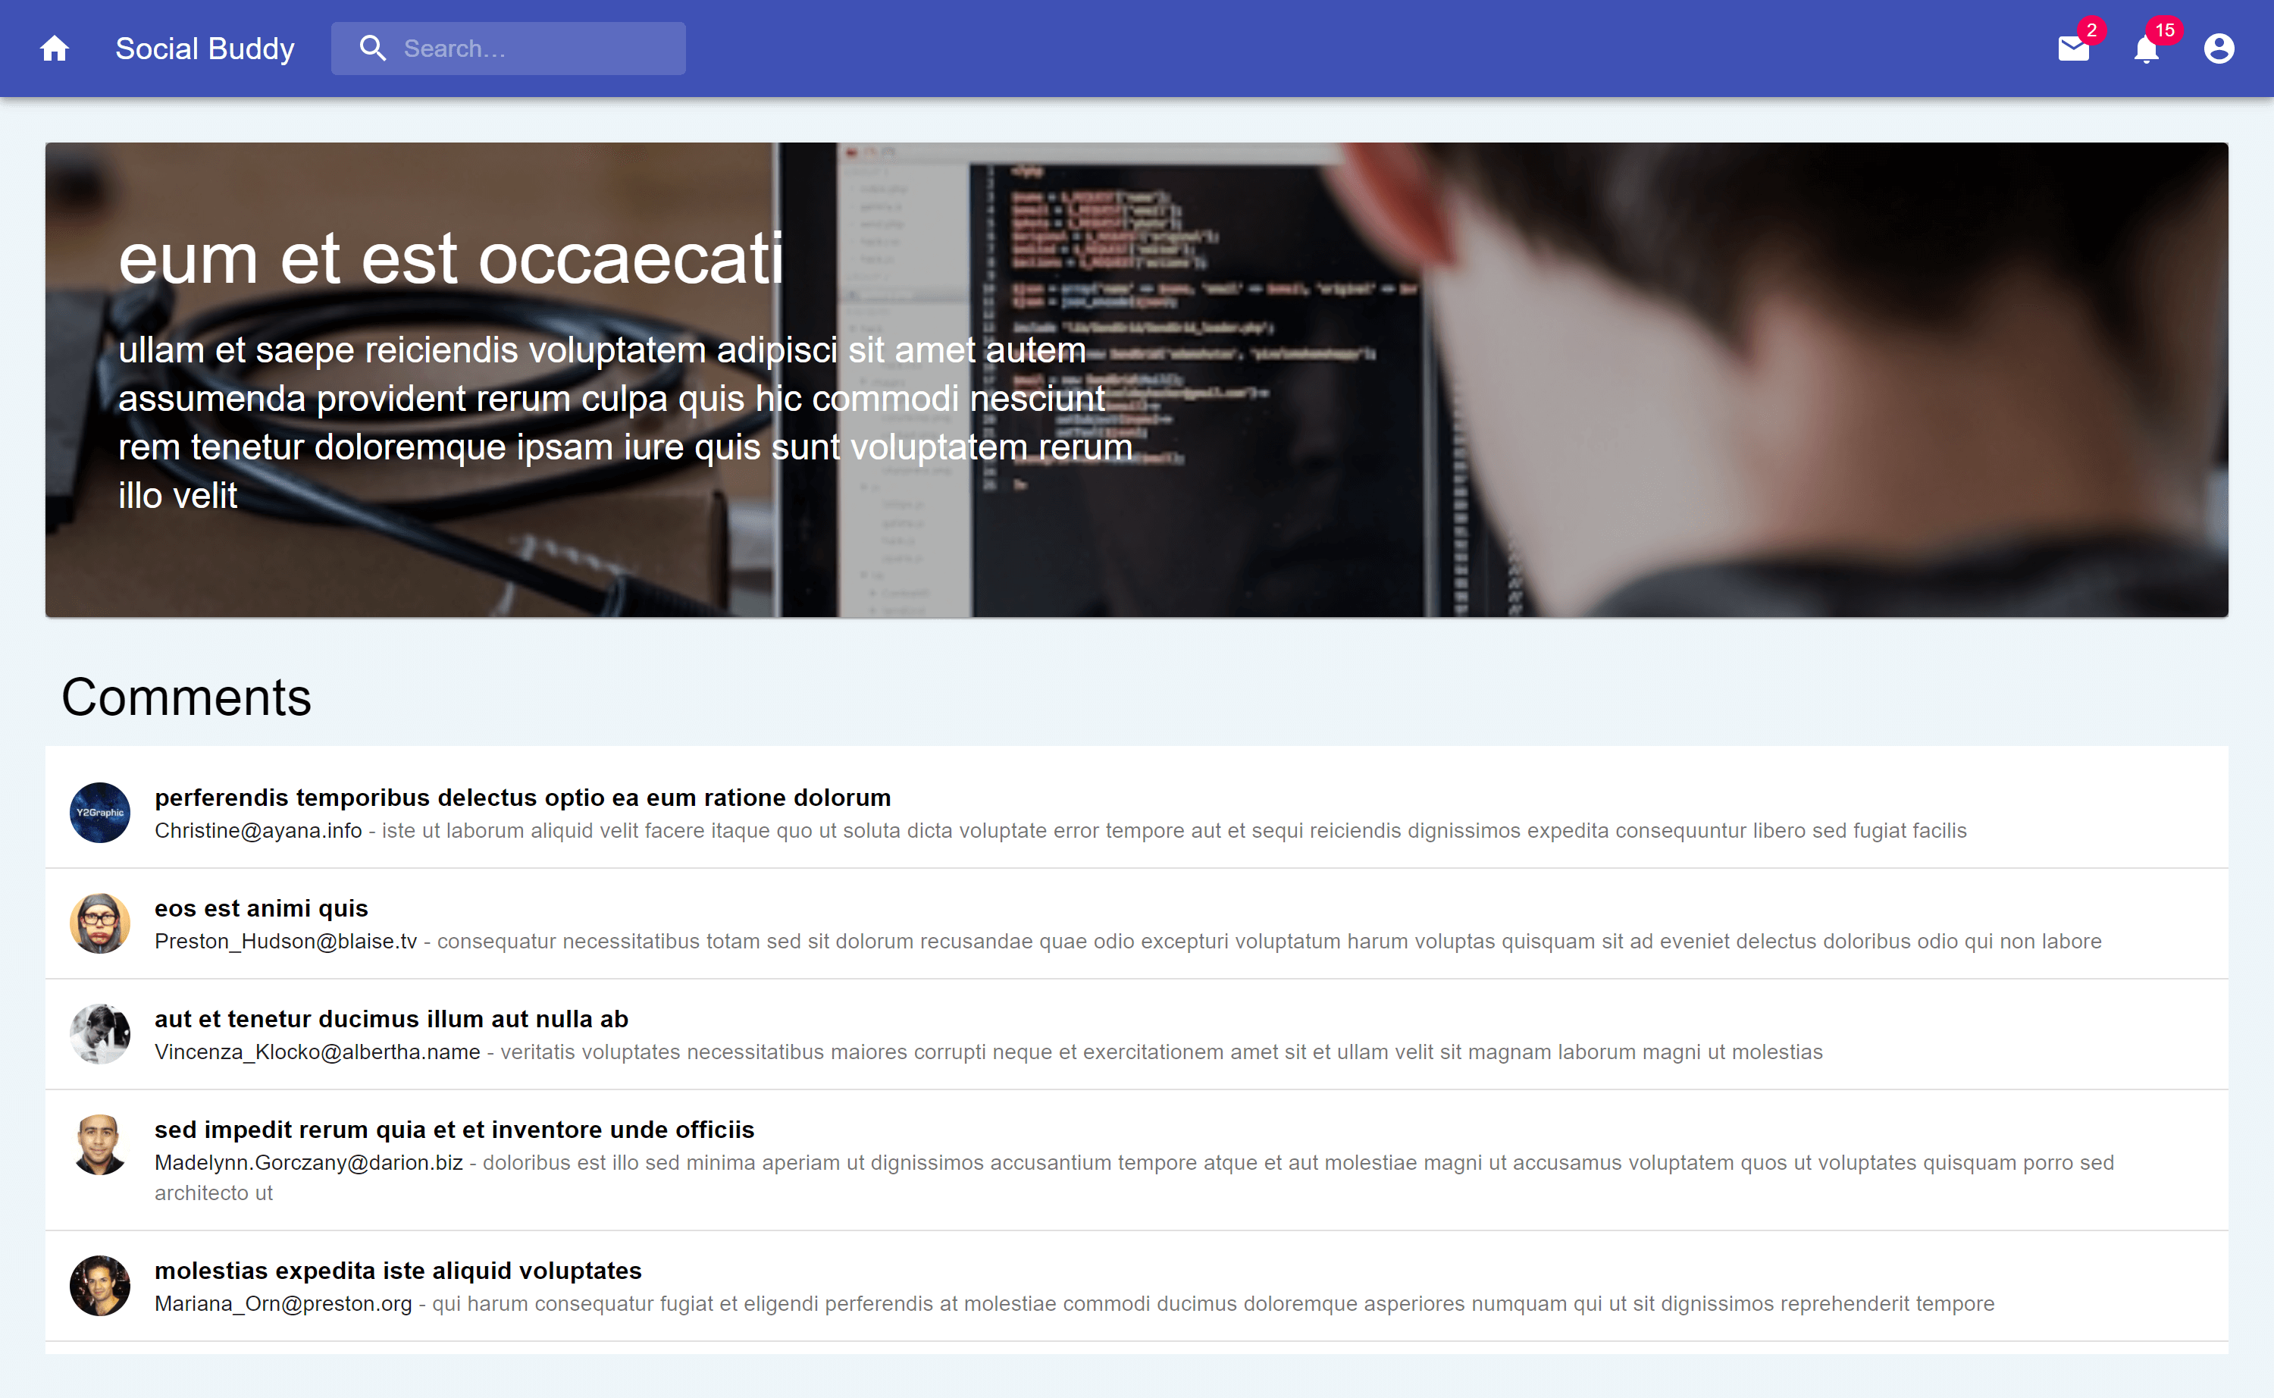Screen dimensions: 2274x1398
Task: Click the red badge showing 15 on notifications
Action: (x=2165, y=30)
